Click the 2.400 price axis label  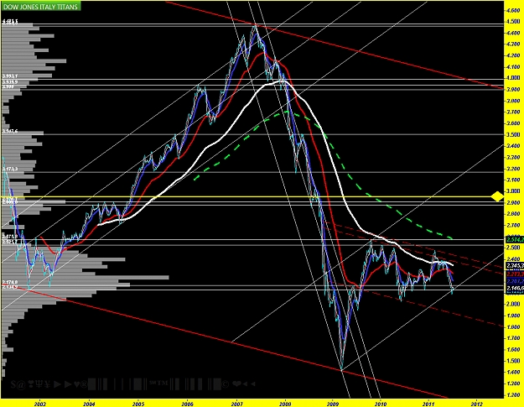click(513, 258)
